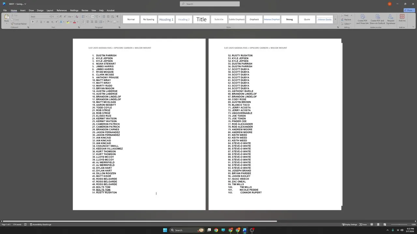
Task: Center align the text
Action: pos(87,22)
